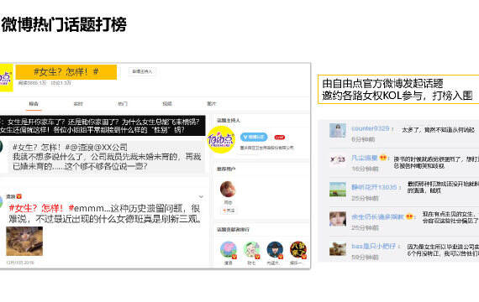
Task: Click the blue follow button for host
Action: pyautogui.click(x=254, y=138)
